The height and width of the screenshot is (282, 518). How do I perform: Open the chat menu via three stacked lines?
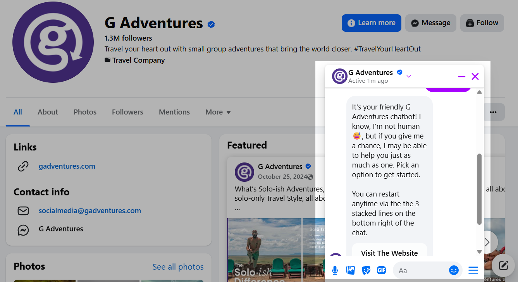pyautogui.click(x=473, y=270)
